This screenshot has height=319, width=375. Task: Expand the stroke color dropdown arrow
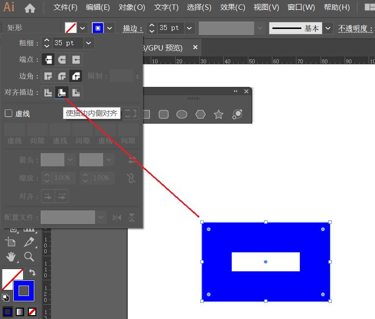pyautogui.click(x=109, y=28)
